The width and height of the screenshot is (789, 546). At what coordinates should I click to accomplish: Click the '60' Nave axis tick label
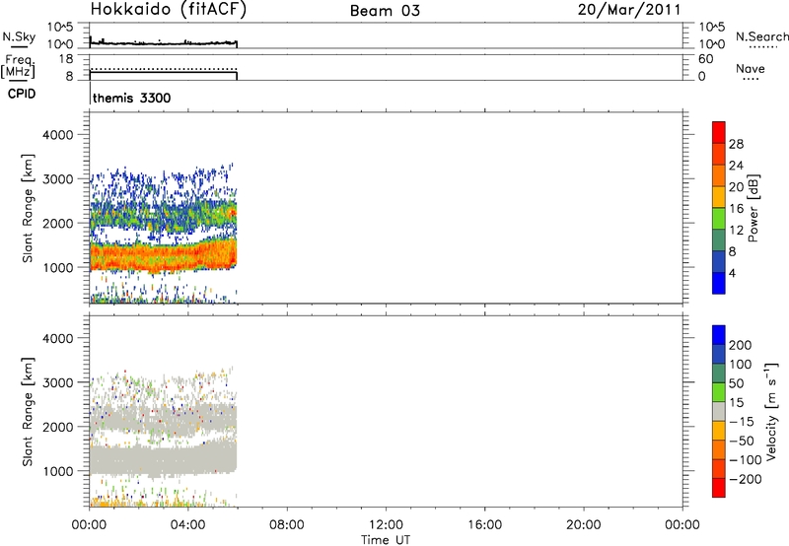point(706,59)
